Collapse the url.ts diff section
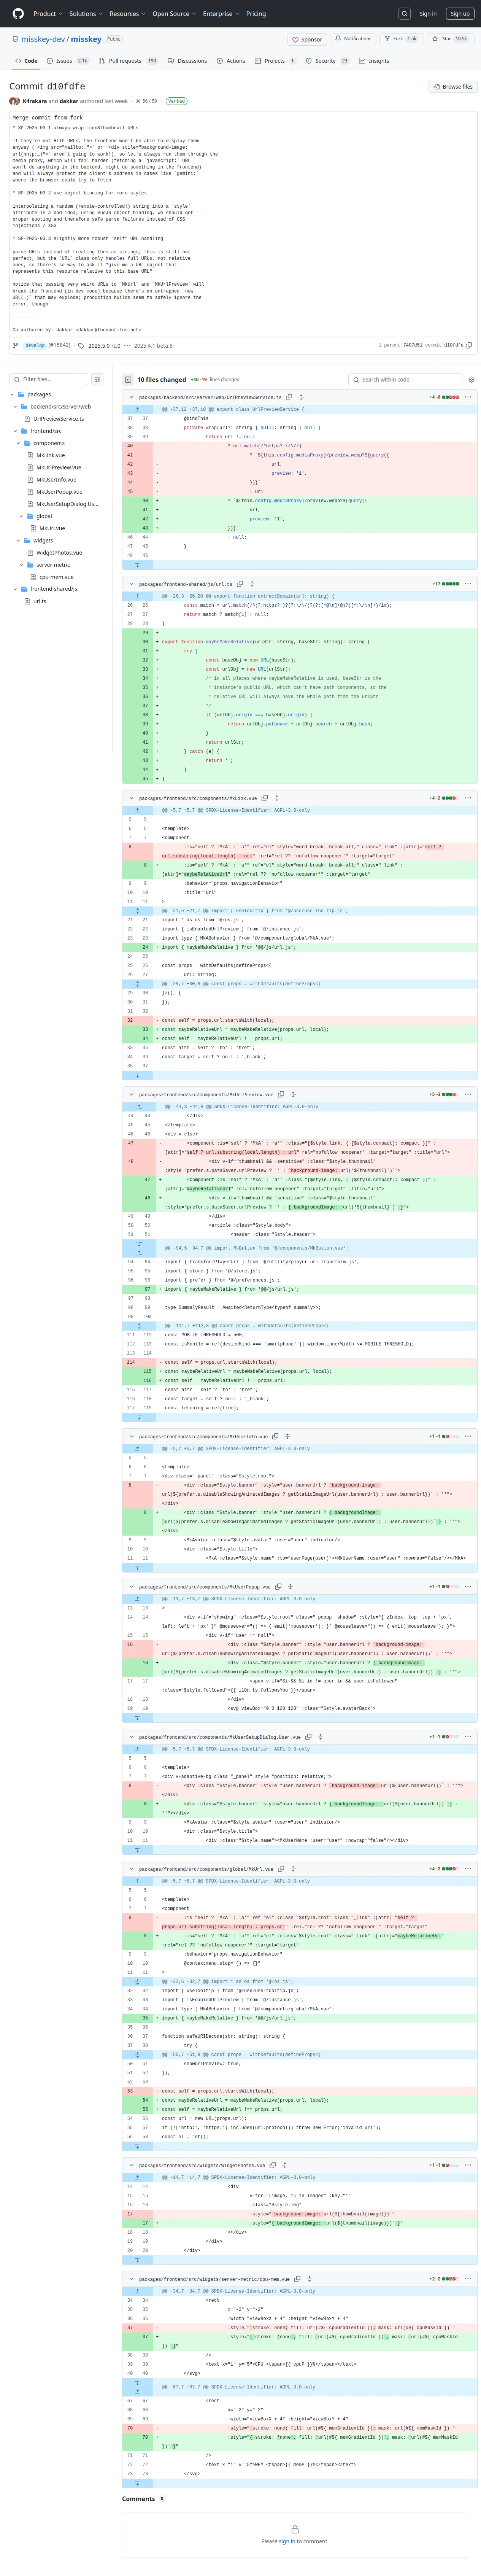Image resolution: width=481 pixels, height=2576 pixels. tap(131, 584)
